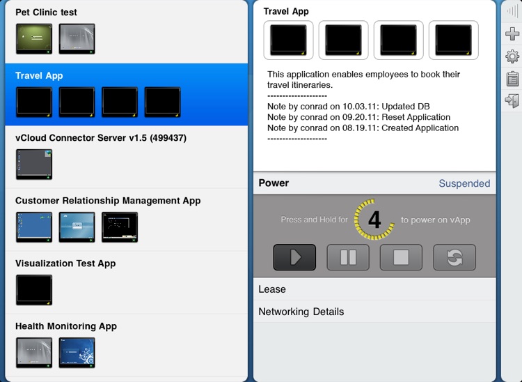The image size is (522, 382).
Task: Open first Pet Clinic test VM thumbnail (green)
Action: [x=34, y=38]
